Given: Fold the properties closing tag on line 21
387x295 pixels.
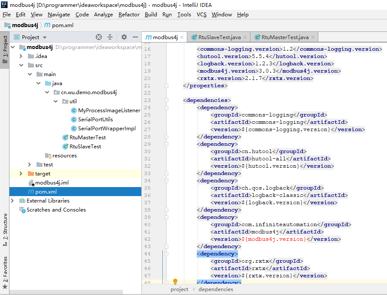Looking at the screenshot, I should (x=166, y=86).
